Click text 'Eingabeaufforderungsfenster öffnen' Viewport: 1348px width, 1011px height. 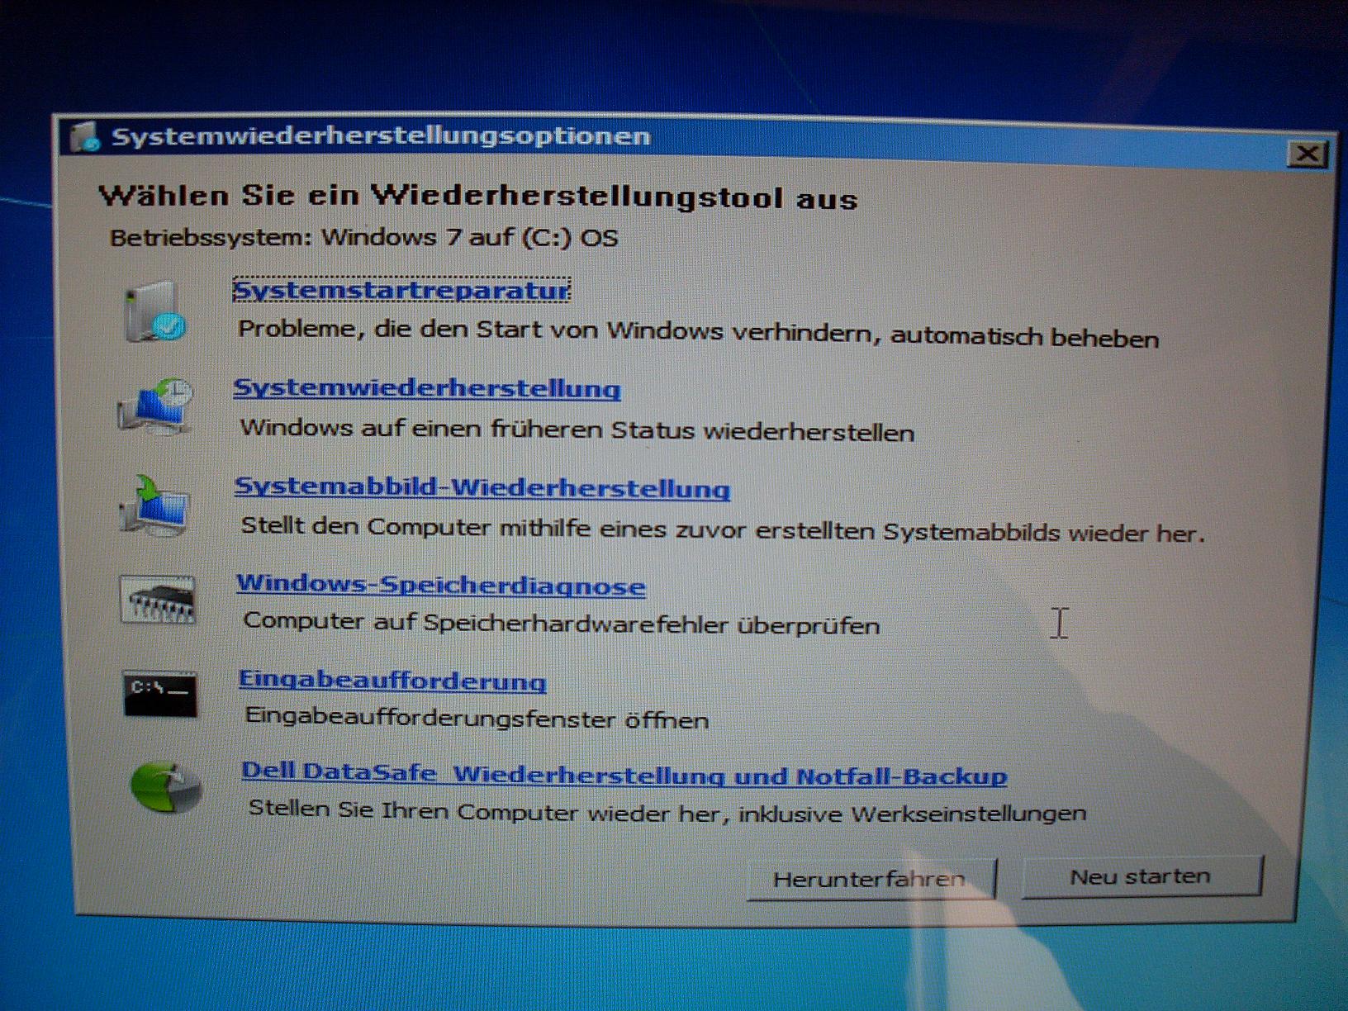477,717
